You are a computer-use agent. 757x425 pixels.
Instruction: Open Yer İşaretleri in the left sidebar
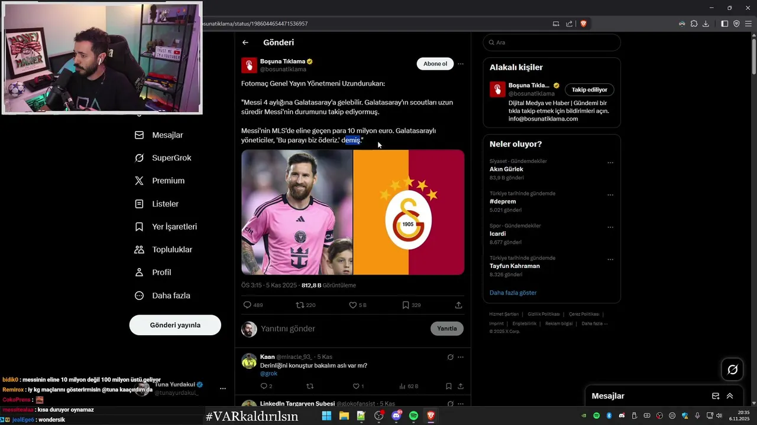click(166, 227)
